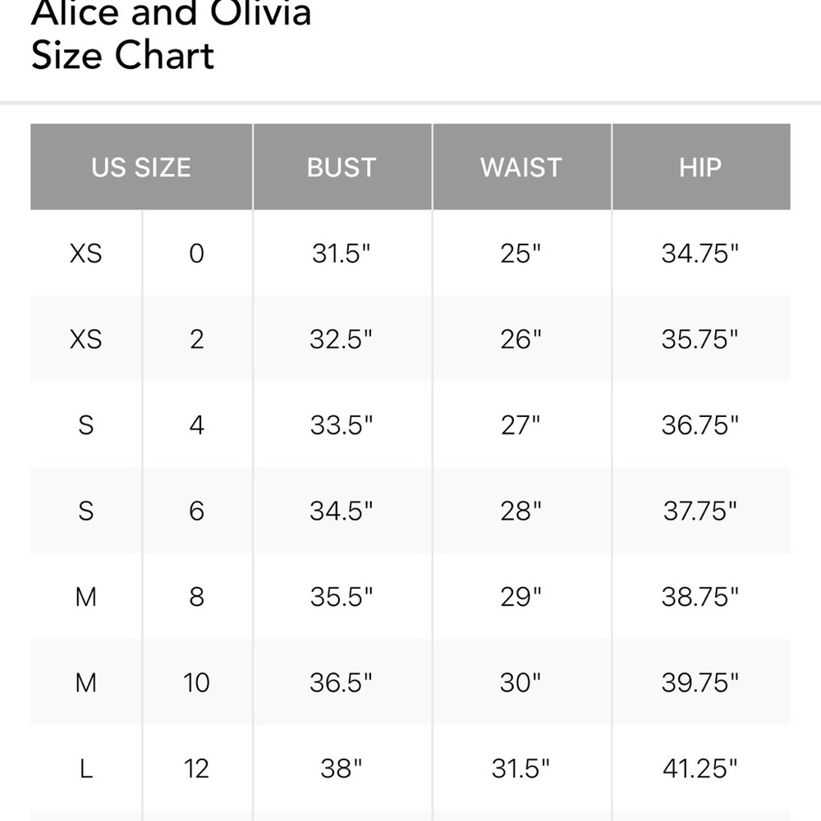Select the HIP column header
821x821 pixels.
point(701,167)
